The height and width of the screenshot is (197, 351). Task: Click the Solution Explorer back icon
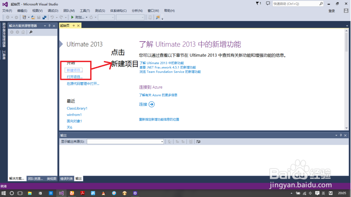point(12,32)
